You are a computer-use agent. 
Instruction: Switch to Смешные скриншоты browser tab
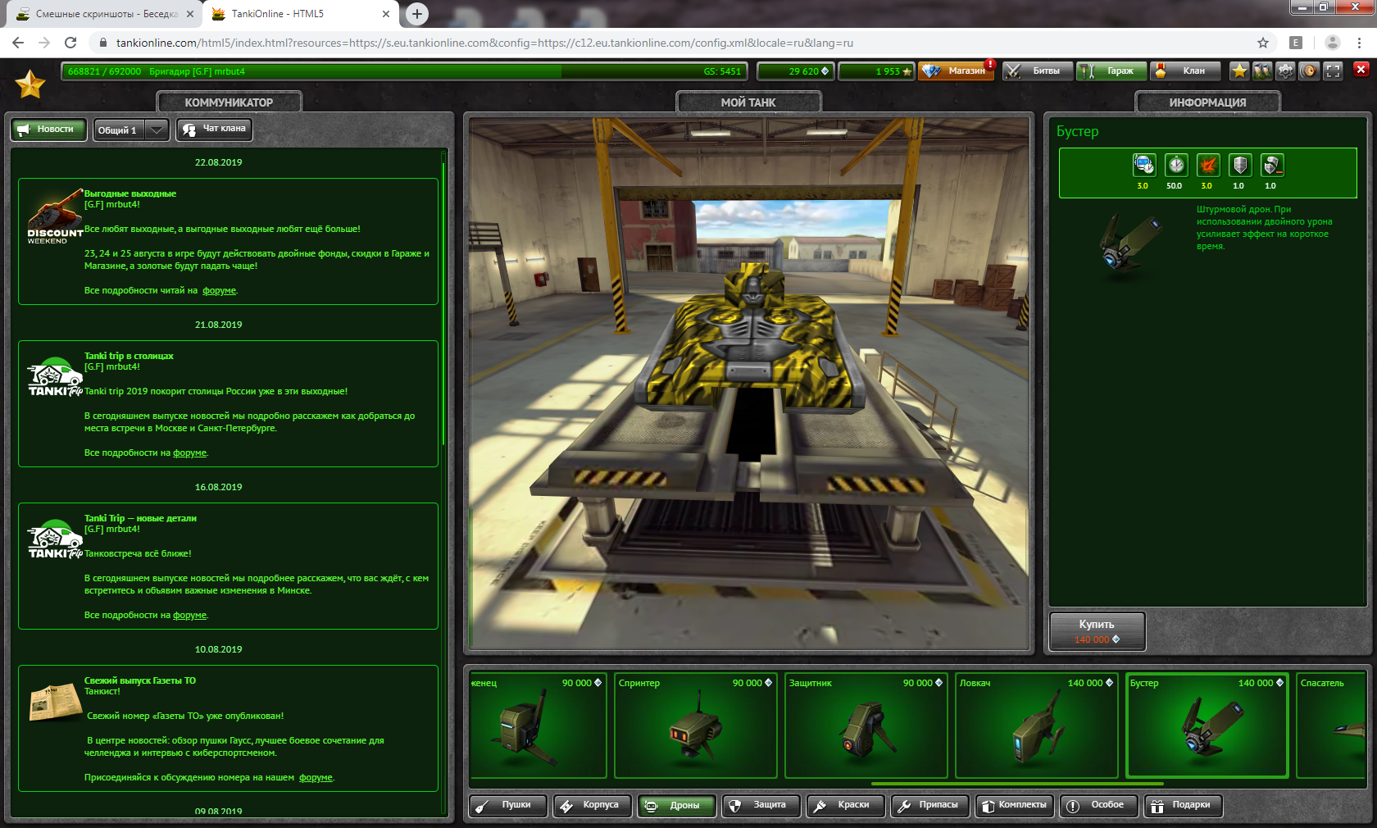[103, 14]
